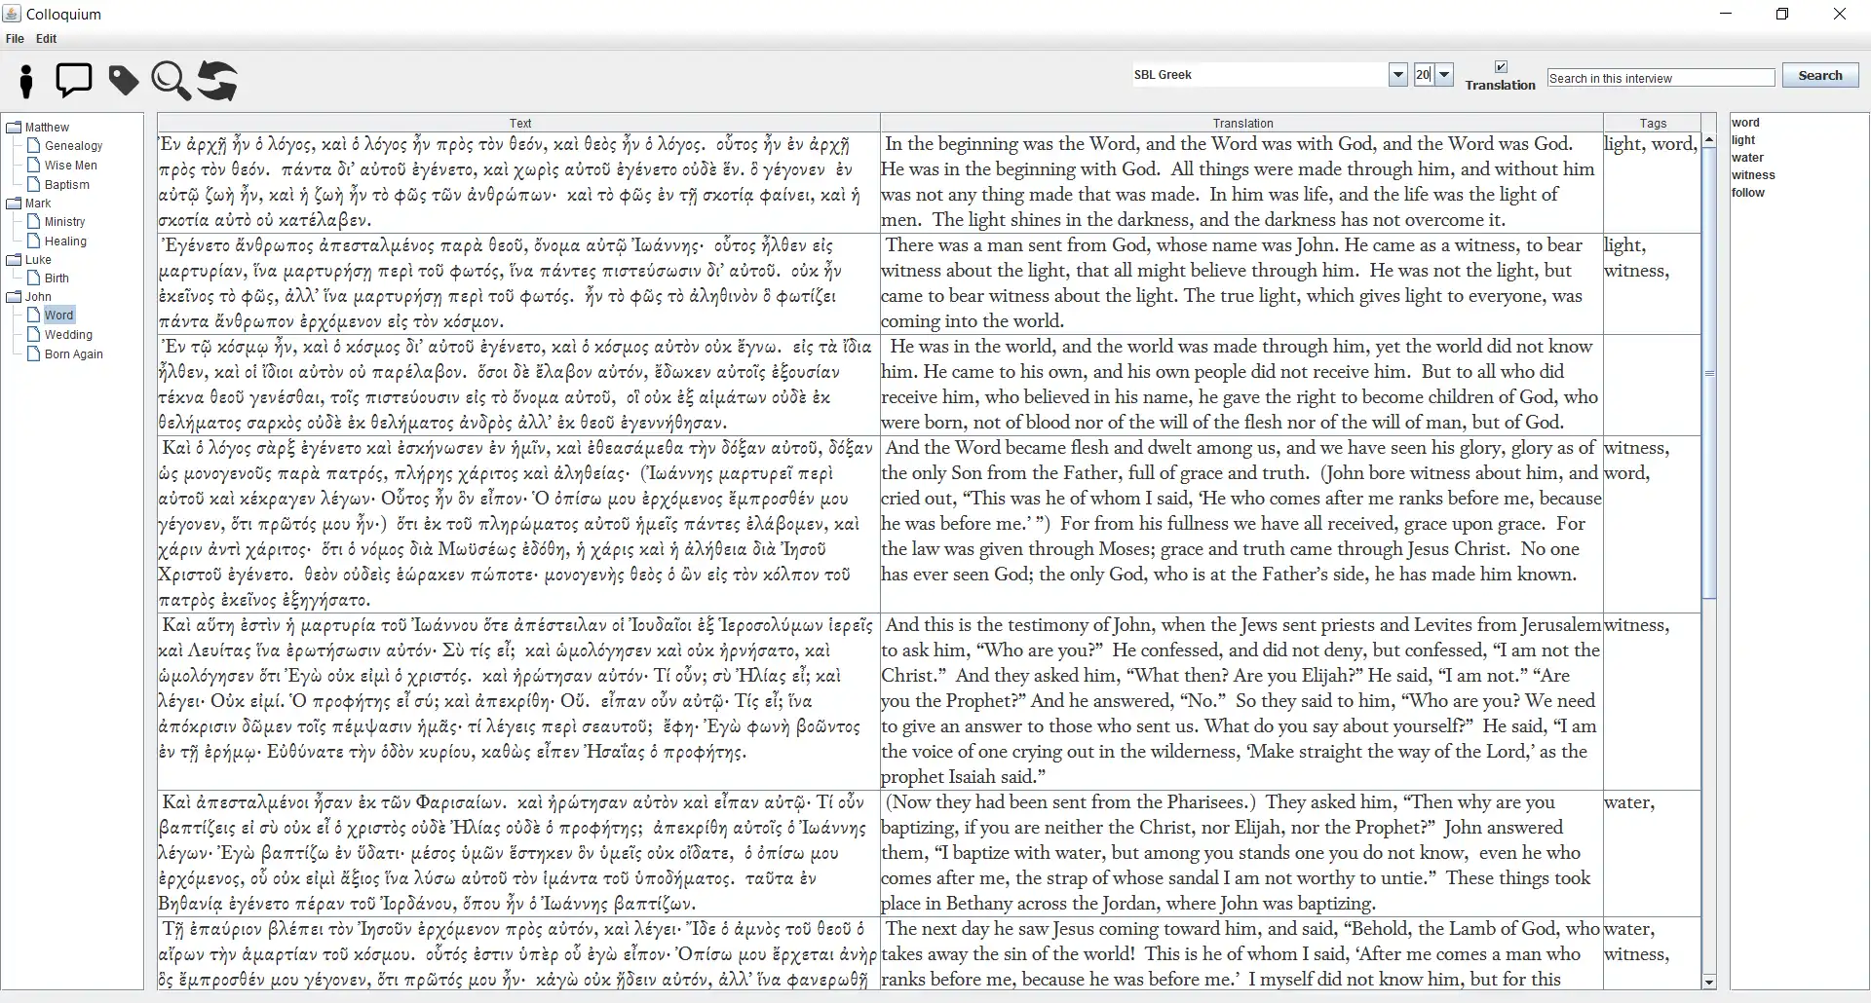The height and width of the screenshot is (1003, 1871).
Task: Click the John folder icon
Action: [x=14, y=297]
